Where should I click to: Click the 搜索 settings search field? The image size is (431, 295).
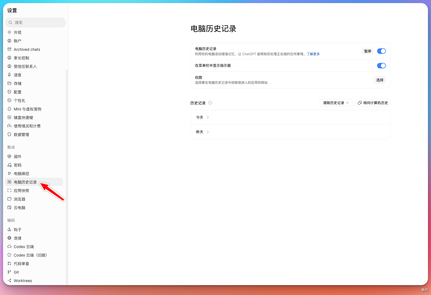pyautogui.click(x=35, y=23)
